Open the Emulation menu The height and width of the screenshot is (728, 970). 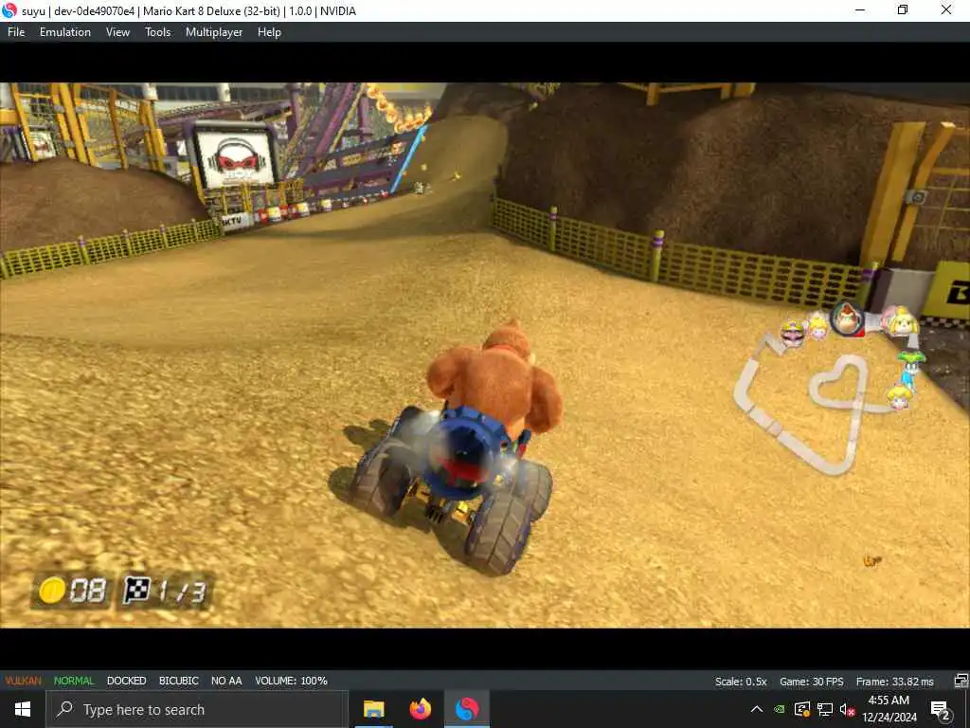(65, 32)
